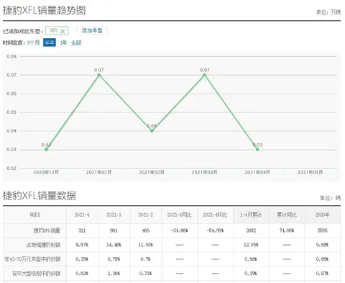Click the 1-4月累计 column header
Image resolution: width=345 pixels, height=283 pixels.
(251, 215)
